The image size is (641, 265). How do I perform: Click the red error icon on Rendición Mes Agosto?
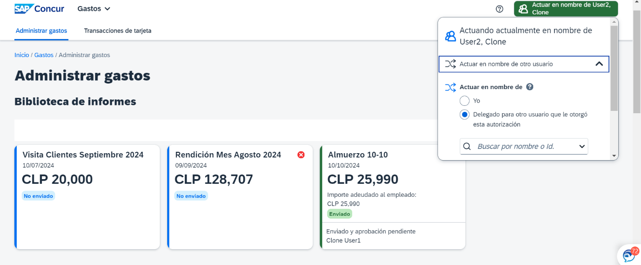coord(301,155)
